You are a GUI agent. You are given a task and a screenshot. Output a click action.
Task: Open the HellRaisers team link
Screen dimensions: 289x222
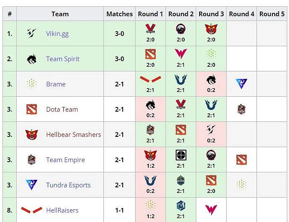pos(62,210)
